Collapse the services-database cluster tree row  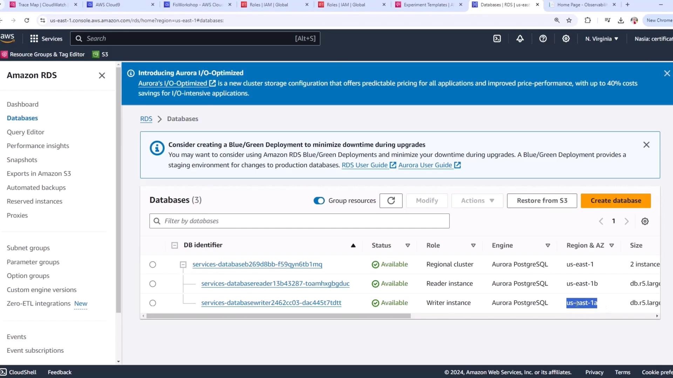(183, 265)
